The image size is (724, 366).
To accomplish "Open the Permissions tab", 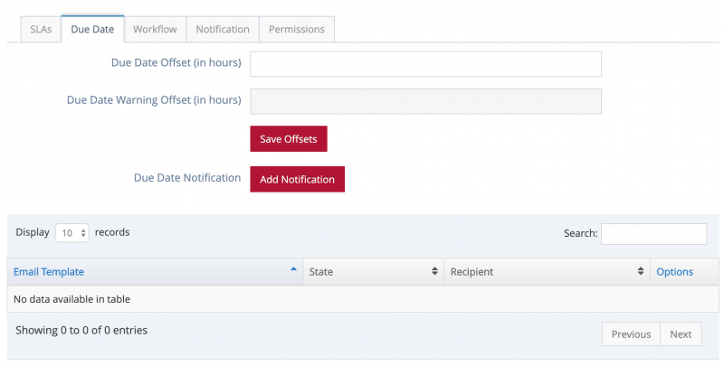I will [x=297, y=29].
